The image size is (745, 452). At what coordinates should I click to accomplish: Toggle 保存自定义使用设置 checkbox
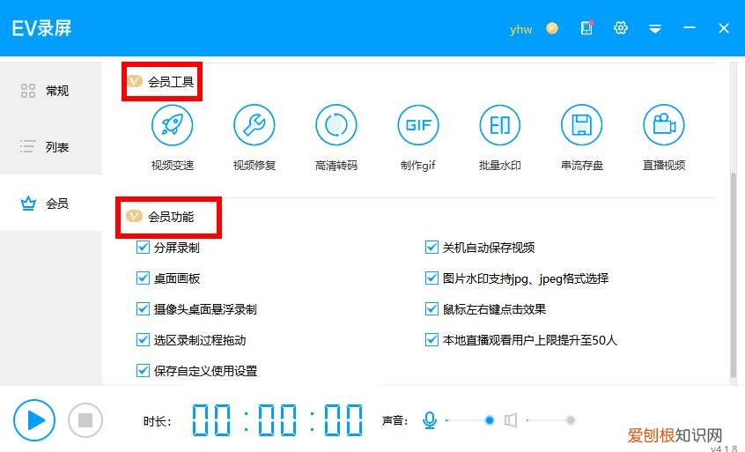click(x=143, y=371)
